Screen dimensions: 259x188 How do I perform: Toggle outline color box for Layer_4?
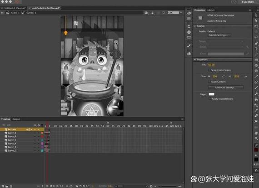coord(42,143)
